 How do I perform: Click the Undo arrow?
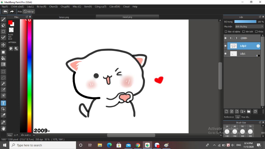coord(5,11)
